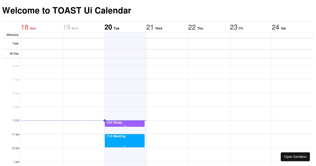The image size is (316, 166).
Task: Select the Sunday 18 date header
Action: tap(29, 27)
